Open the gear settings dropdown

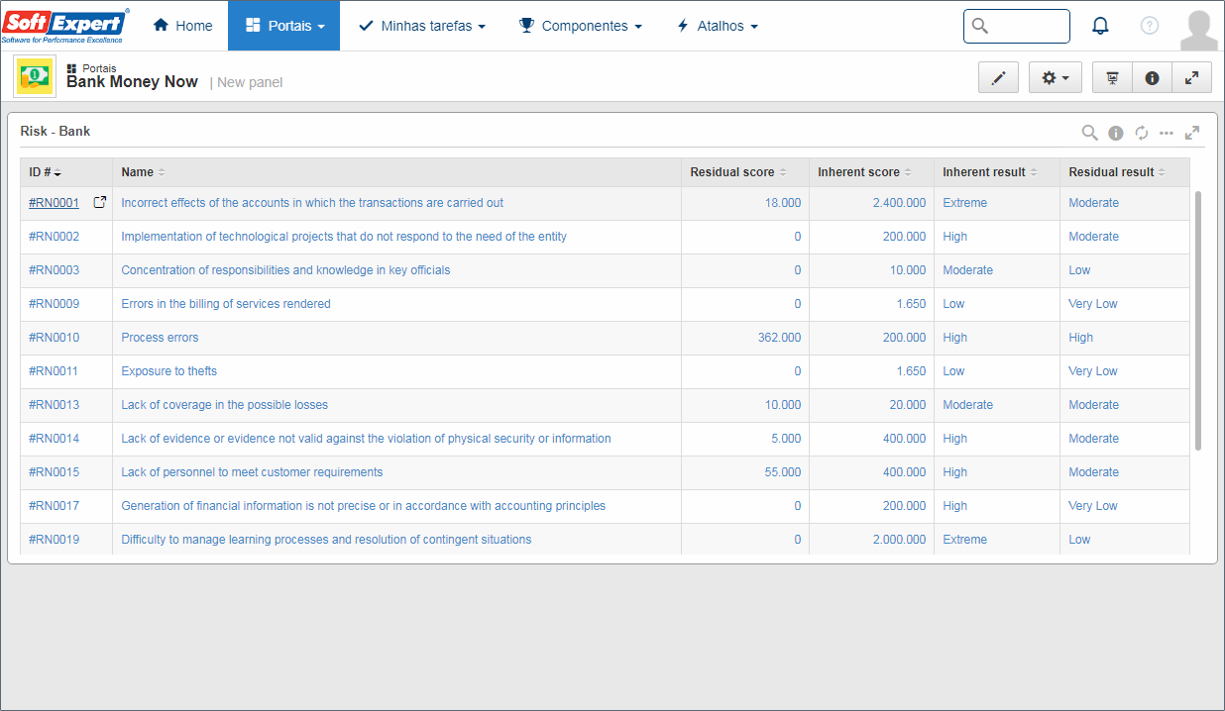(x=1056, y=77)
